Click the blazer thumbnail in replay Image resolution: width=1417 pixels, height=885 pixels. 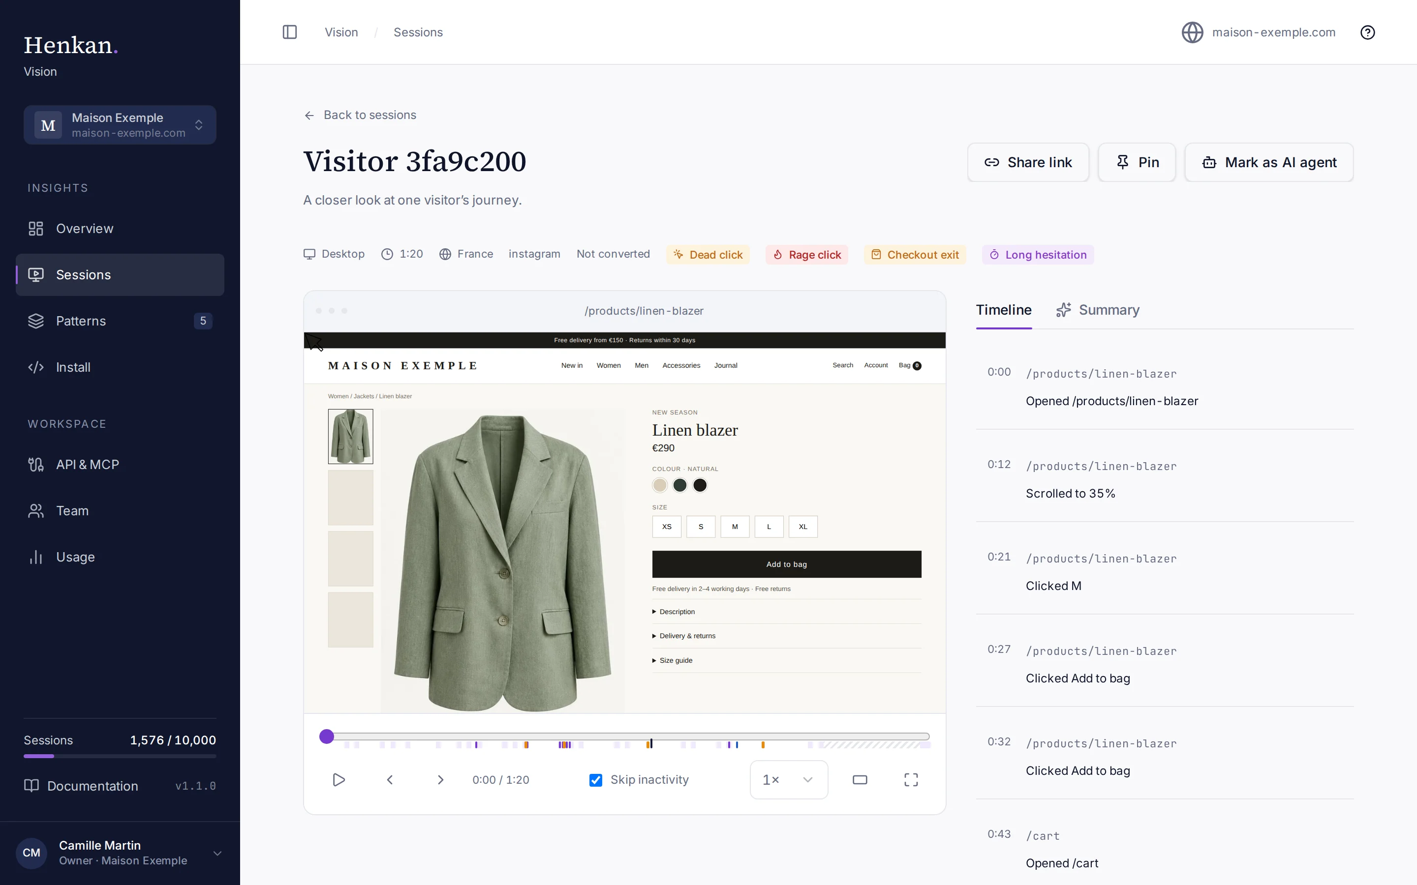[350, 437]
